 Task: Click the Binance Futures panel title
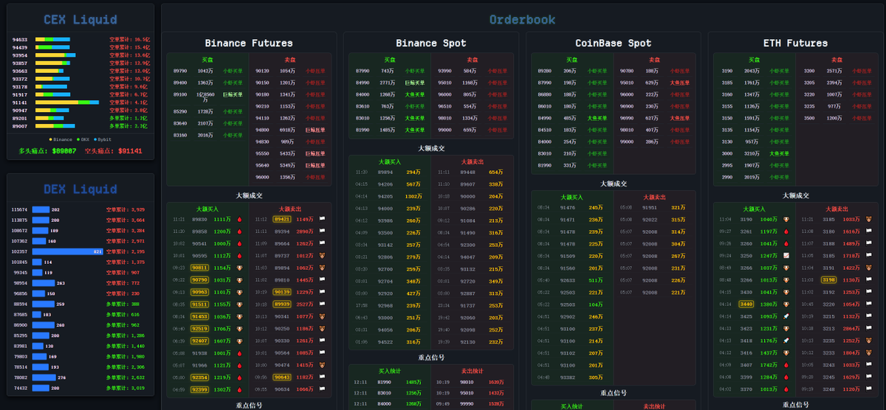point(249,43)
